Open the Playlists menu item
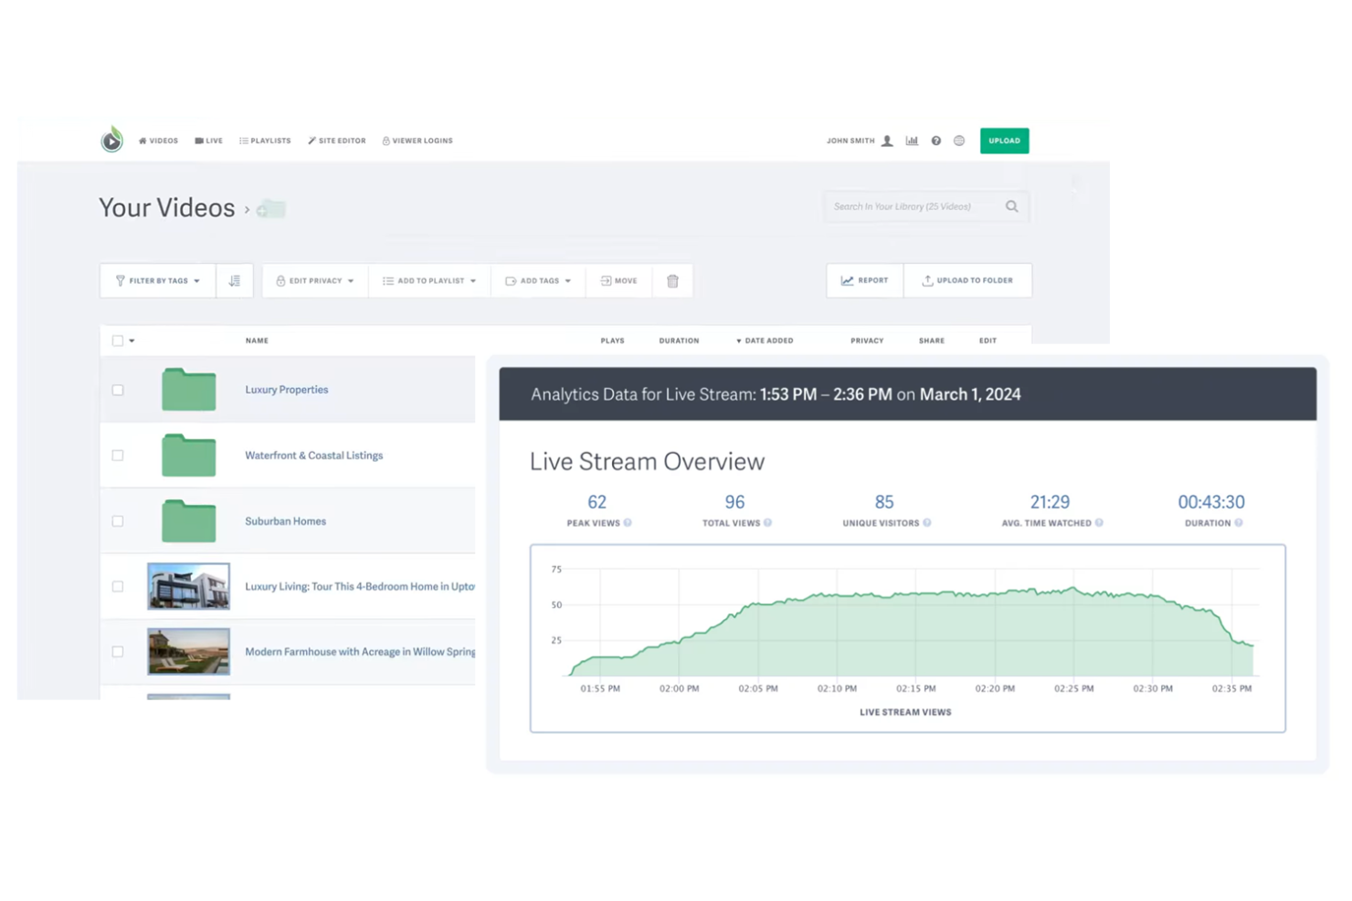Viewport: 1352px width, 901px height. coord(265,141)
